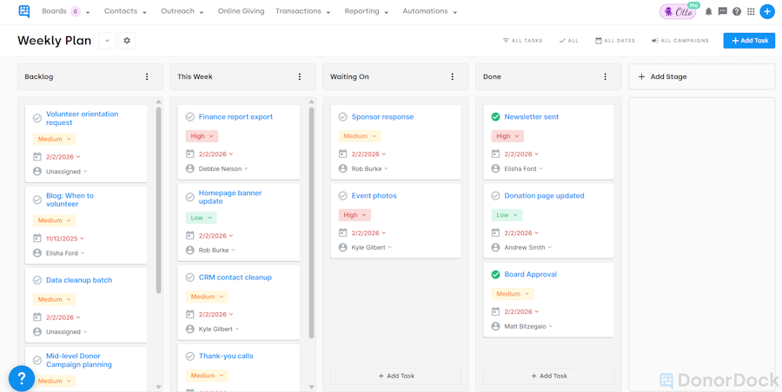The image size is (782, 392).
Task: Add a task in Waiting On column
Action: [x=396, y=376]
